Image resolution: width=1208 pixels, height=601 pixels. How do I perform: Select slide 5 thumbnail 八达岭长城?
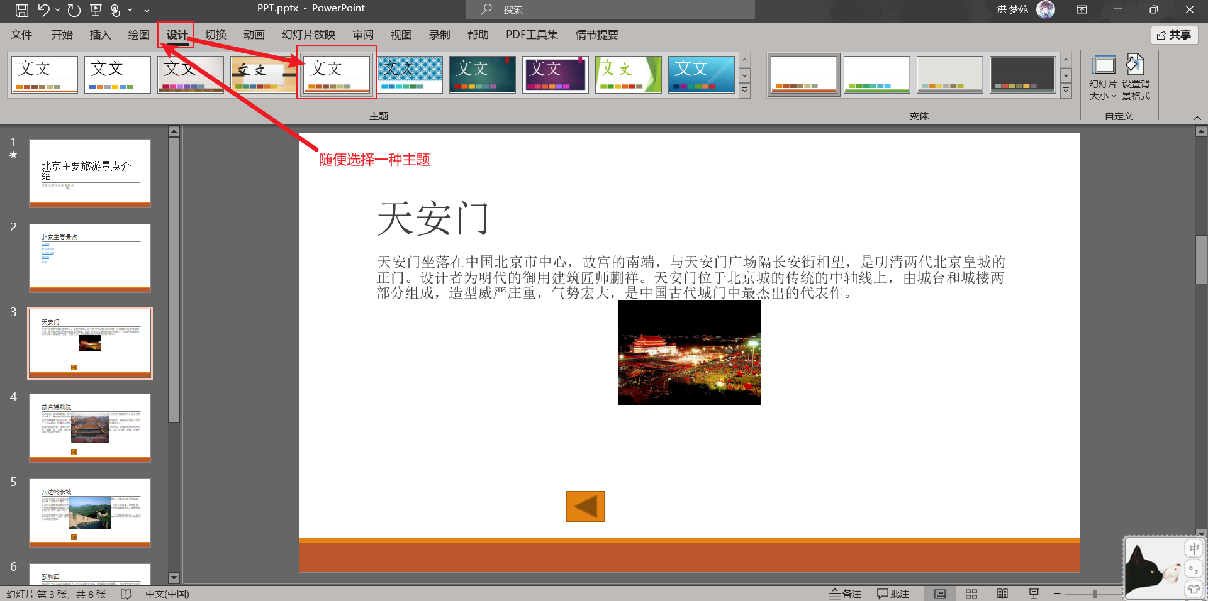click(90, 513)
